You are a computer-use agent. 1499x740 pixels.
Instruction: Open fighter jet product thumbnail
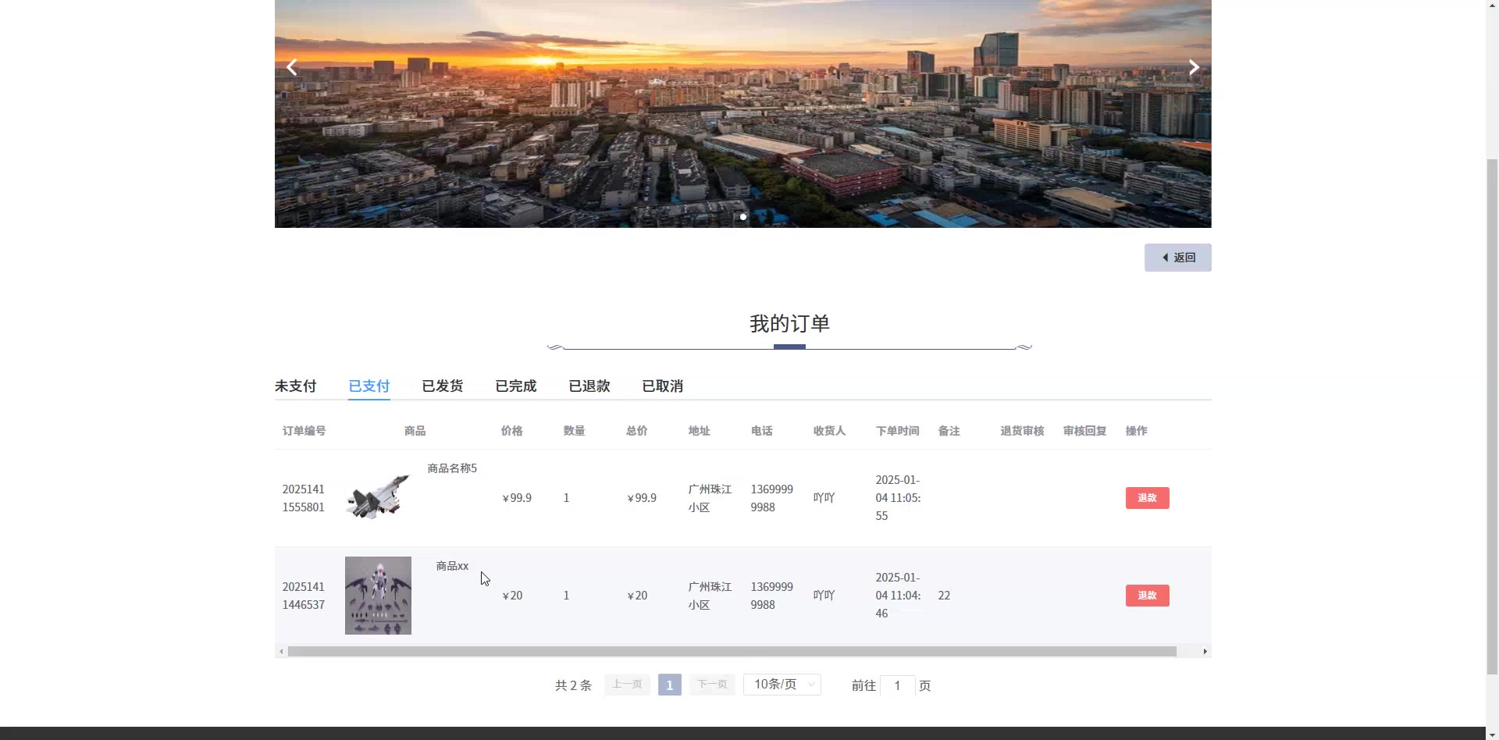pos(378,497)
